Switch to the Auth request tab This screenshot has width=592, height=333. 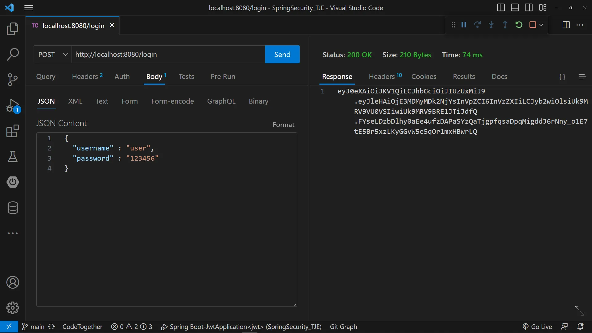122,76
